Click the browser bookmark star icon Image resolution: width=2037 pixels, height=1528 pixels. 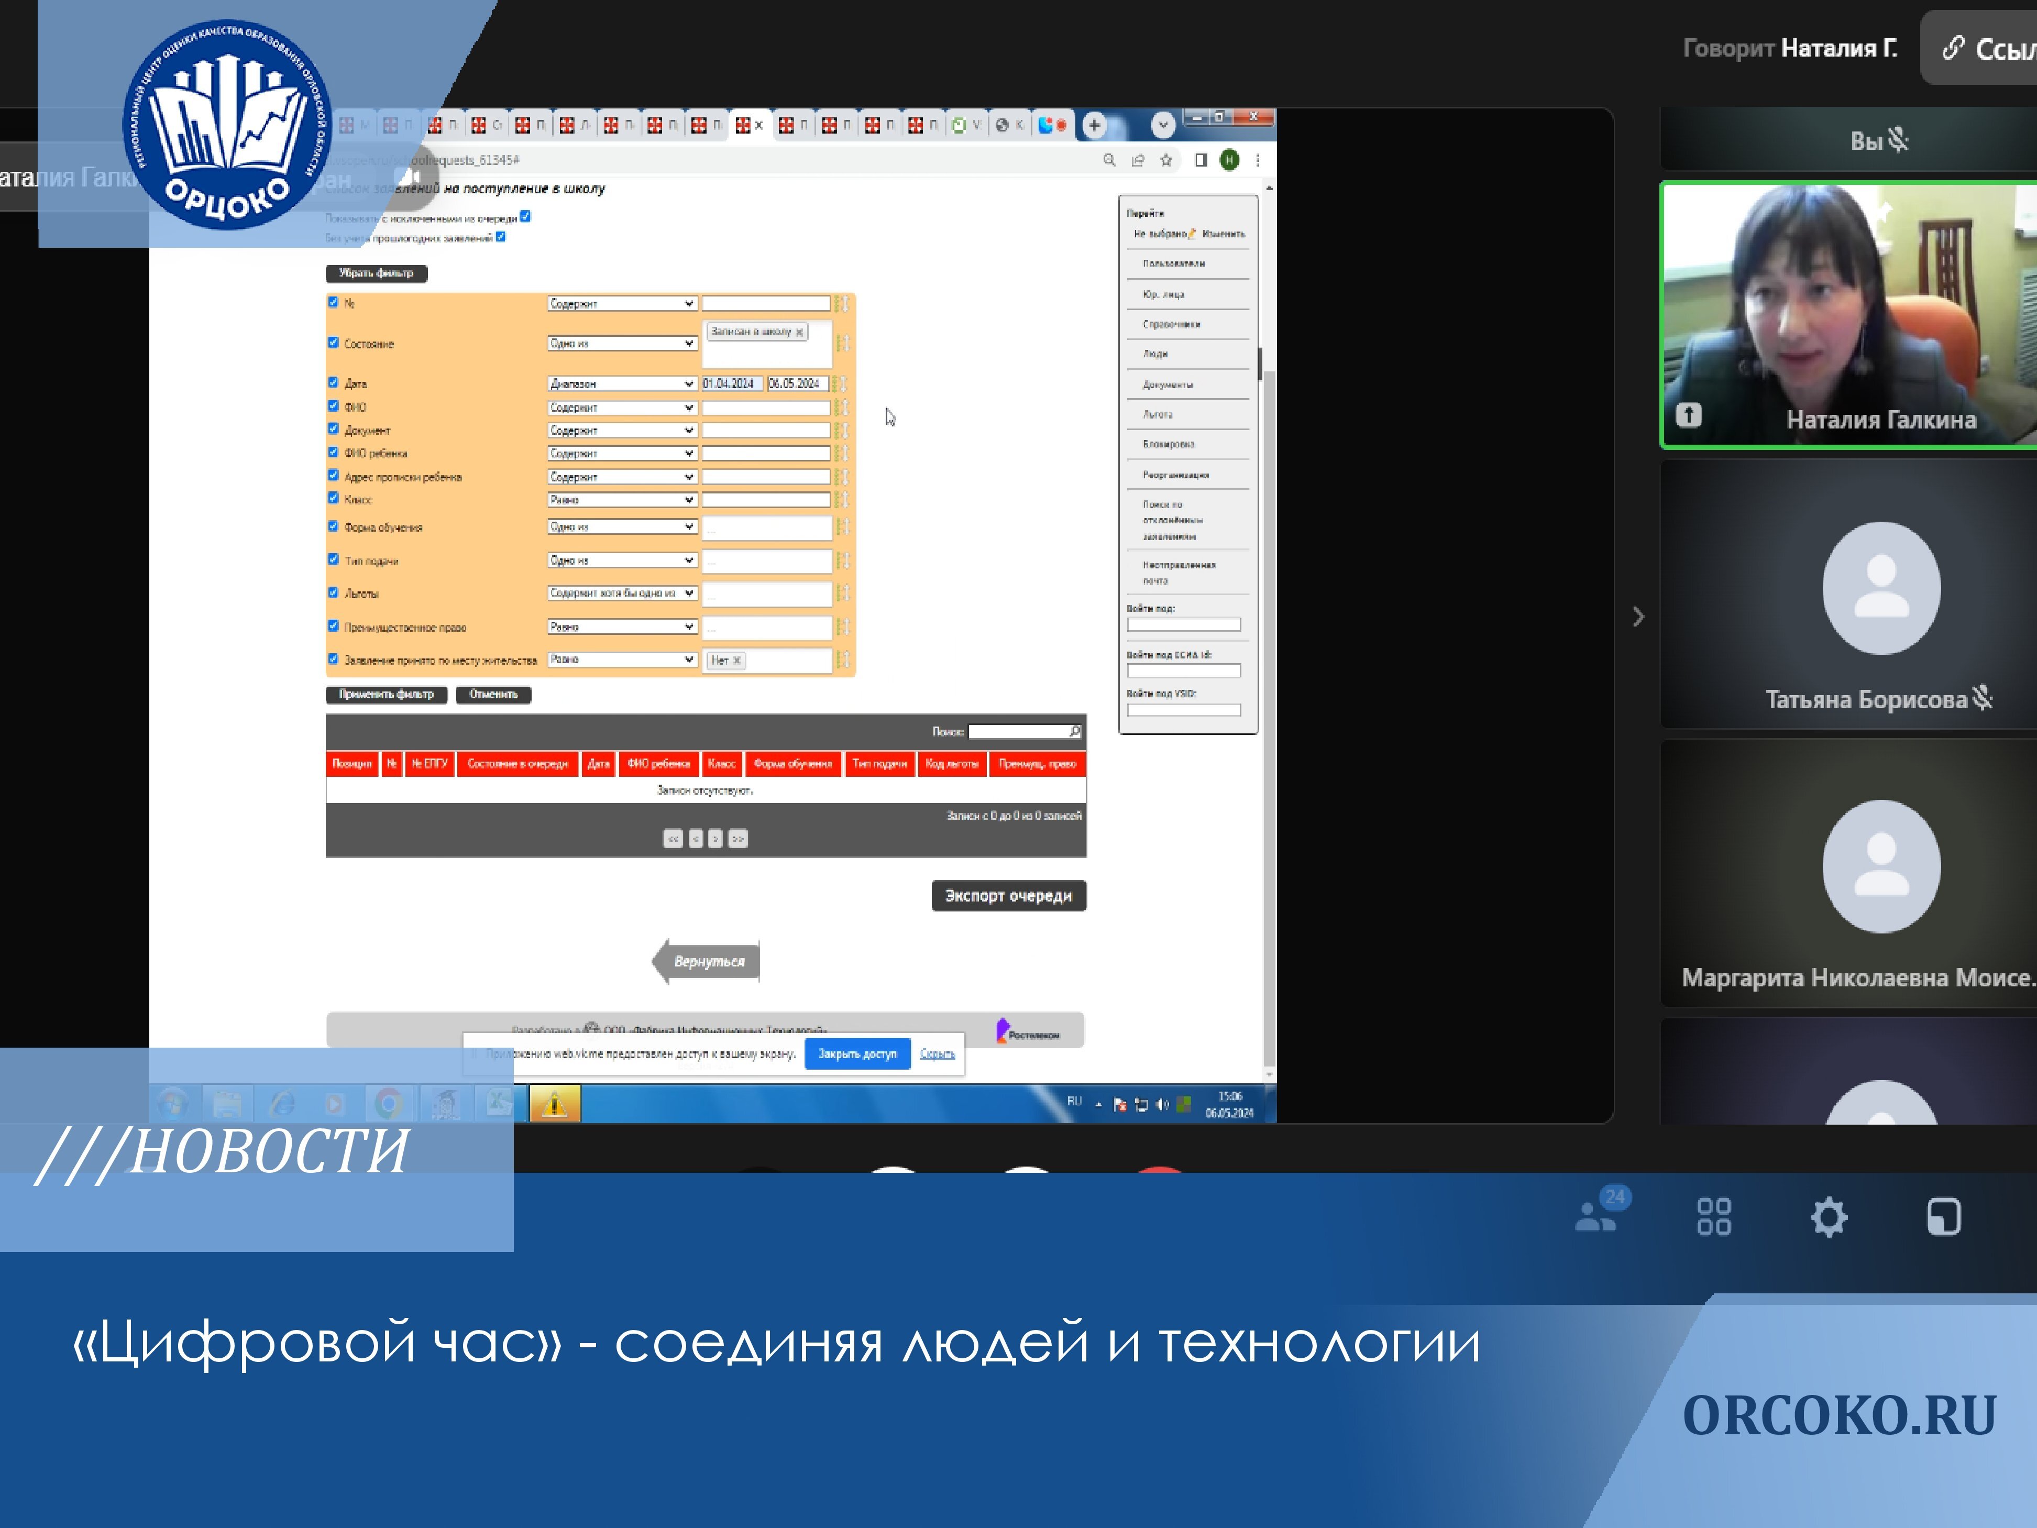[1166, 160]
